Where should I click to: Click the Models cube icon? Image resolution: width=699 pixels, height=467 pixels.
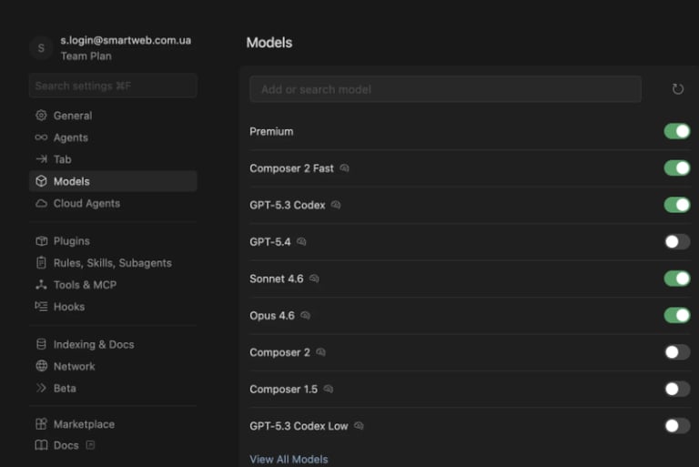tap(41, 181)
